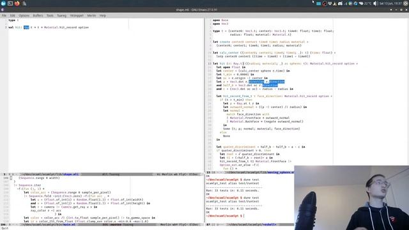Click shape.mli buffer name in mode line

[71, 174]
